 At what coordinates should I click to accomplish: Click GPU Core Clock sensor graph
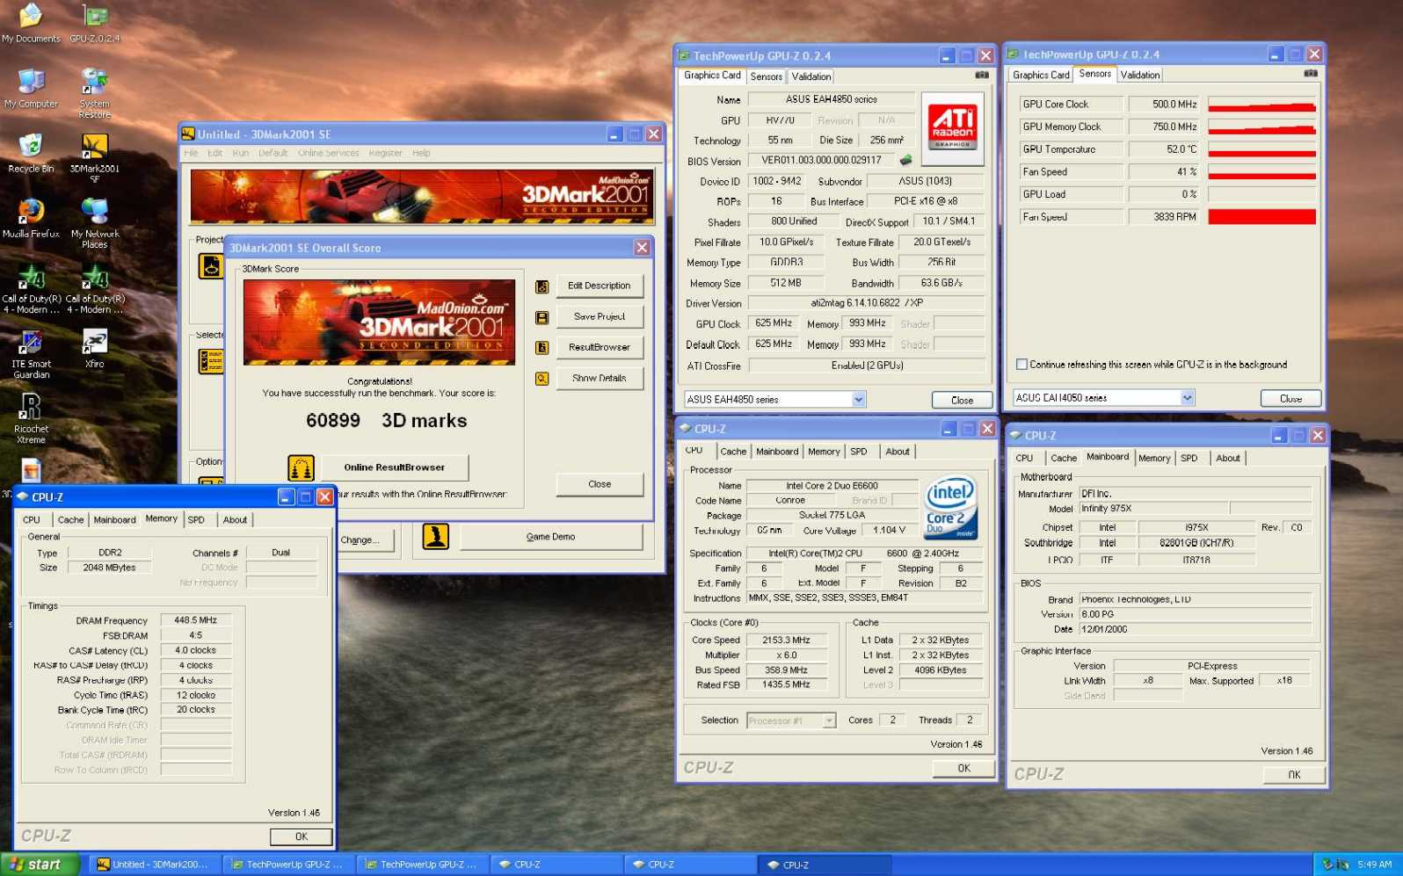pos(1261,105)
